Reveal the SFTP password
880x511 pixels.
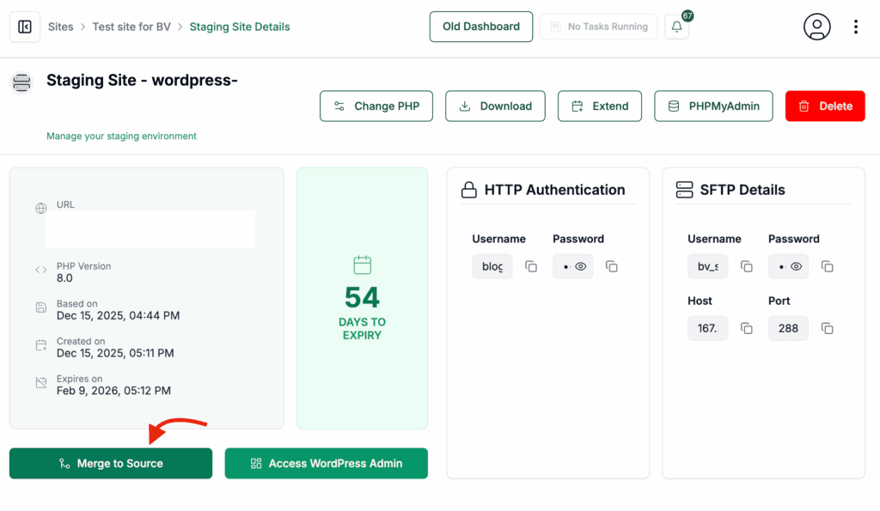pos(797,266)
